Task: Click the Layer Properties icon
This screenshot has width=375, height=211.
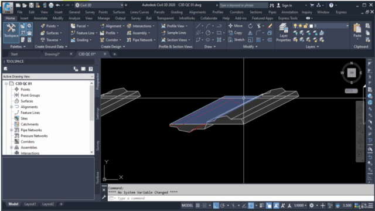Action: pos(284,33)
